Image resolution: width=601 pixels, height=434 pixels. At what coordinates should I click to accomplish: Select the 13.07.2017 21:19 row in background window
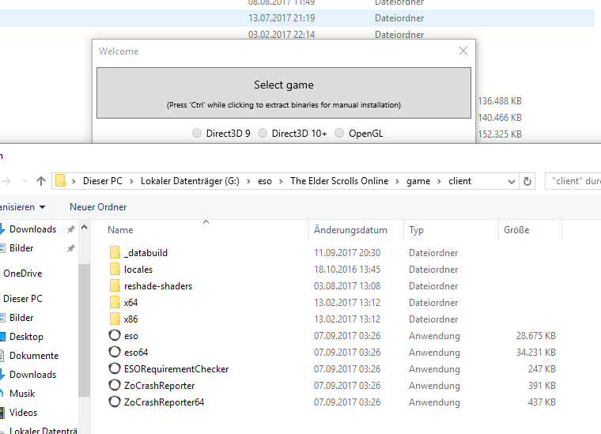point(297,18)
